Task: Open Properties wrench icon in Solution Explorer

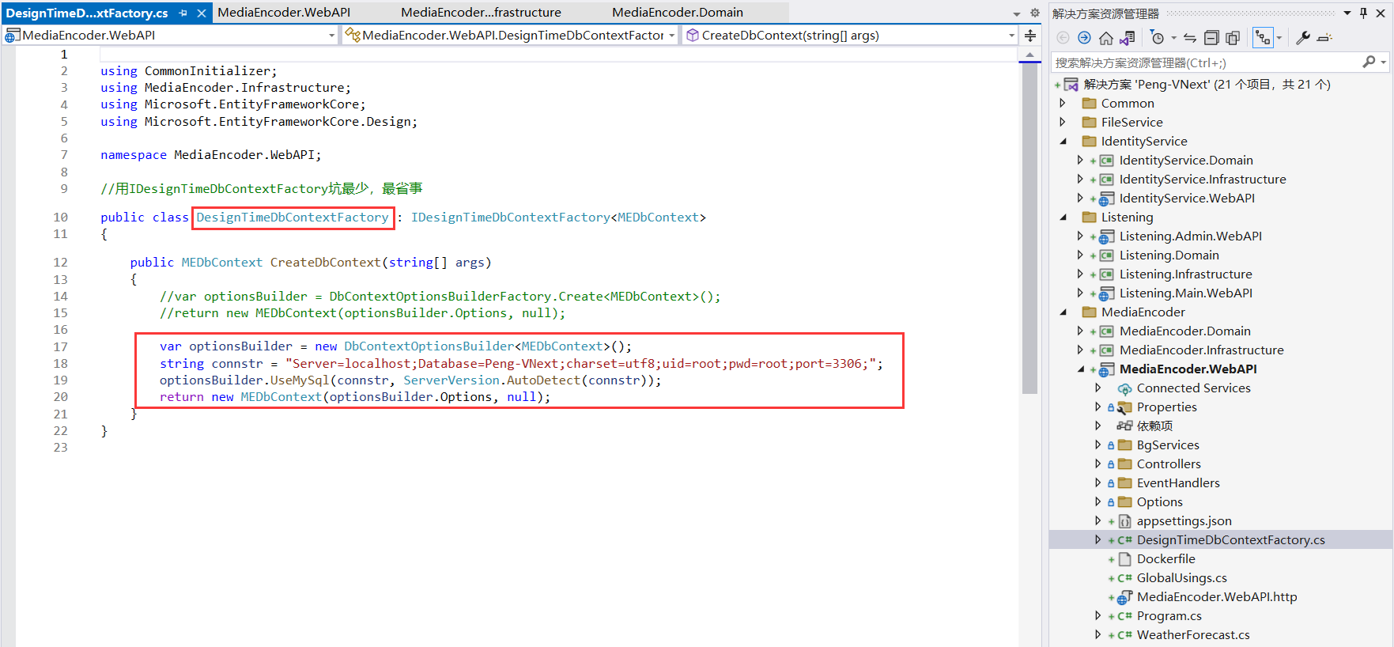Action: pyautogui.click(x=1303, y=37)
